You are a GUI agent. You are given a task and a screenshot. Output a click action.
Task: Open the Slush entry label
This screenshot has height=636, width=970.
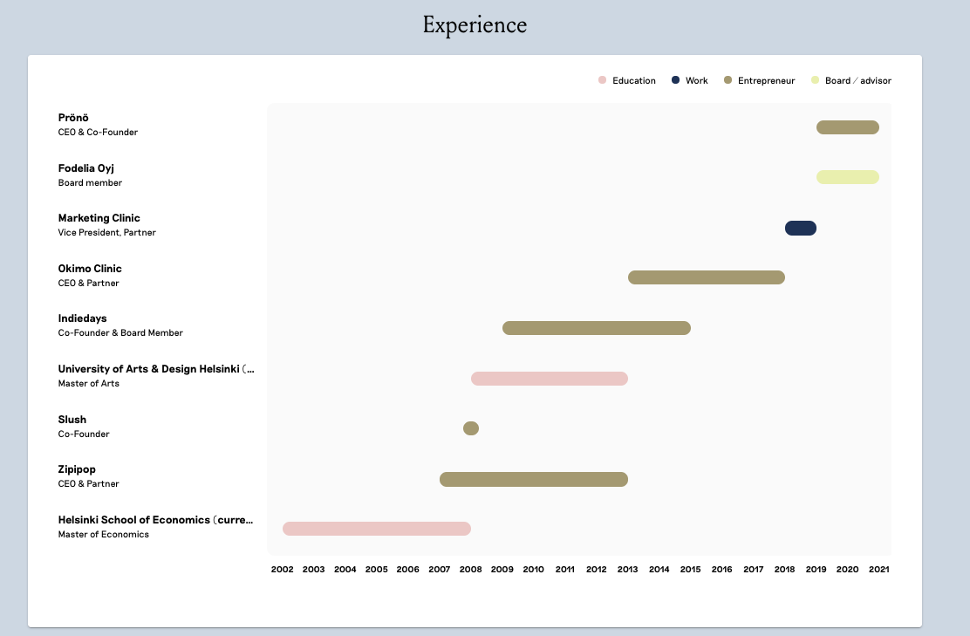[72, 420]
